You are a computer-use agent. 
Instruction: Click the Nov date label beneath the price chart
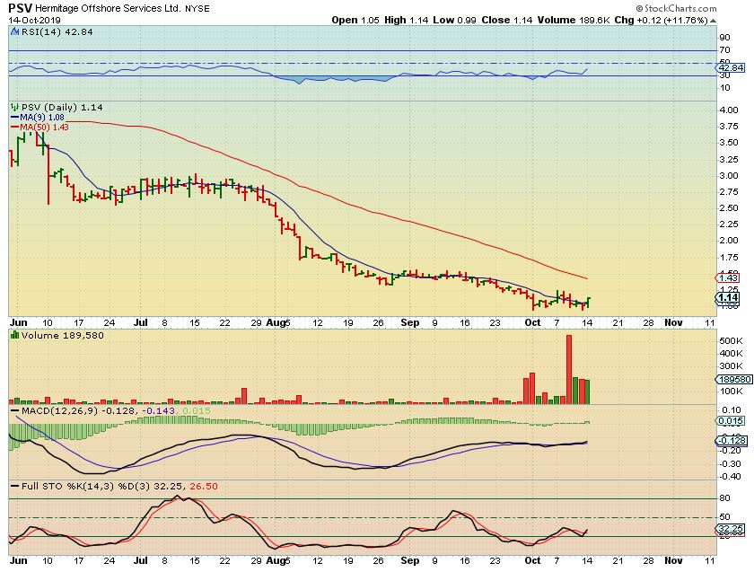click(674, 322)
